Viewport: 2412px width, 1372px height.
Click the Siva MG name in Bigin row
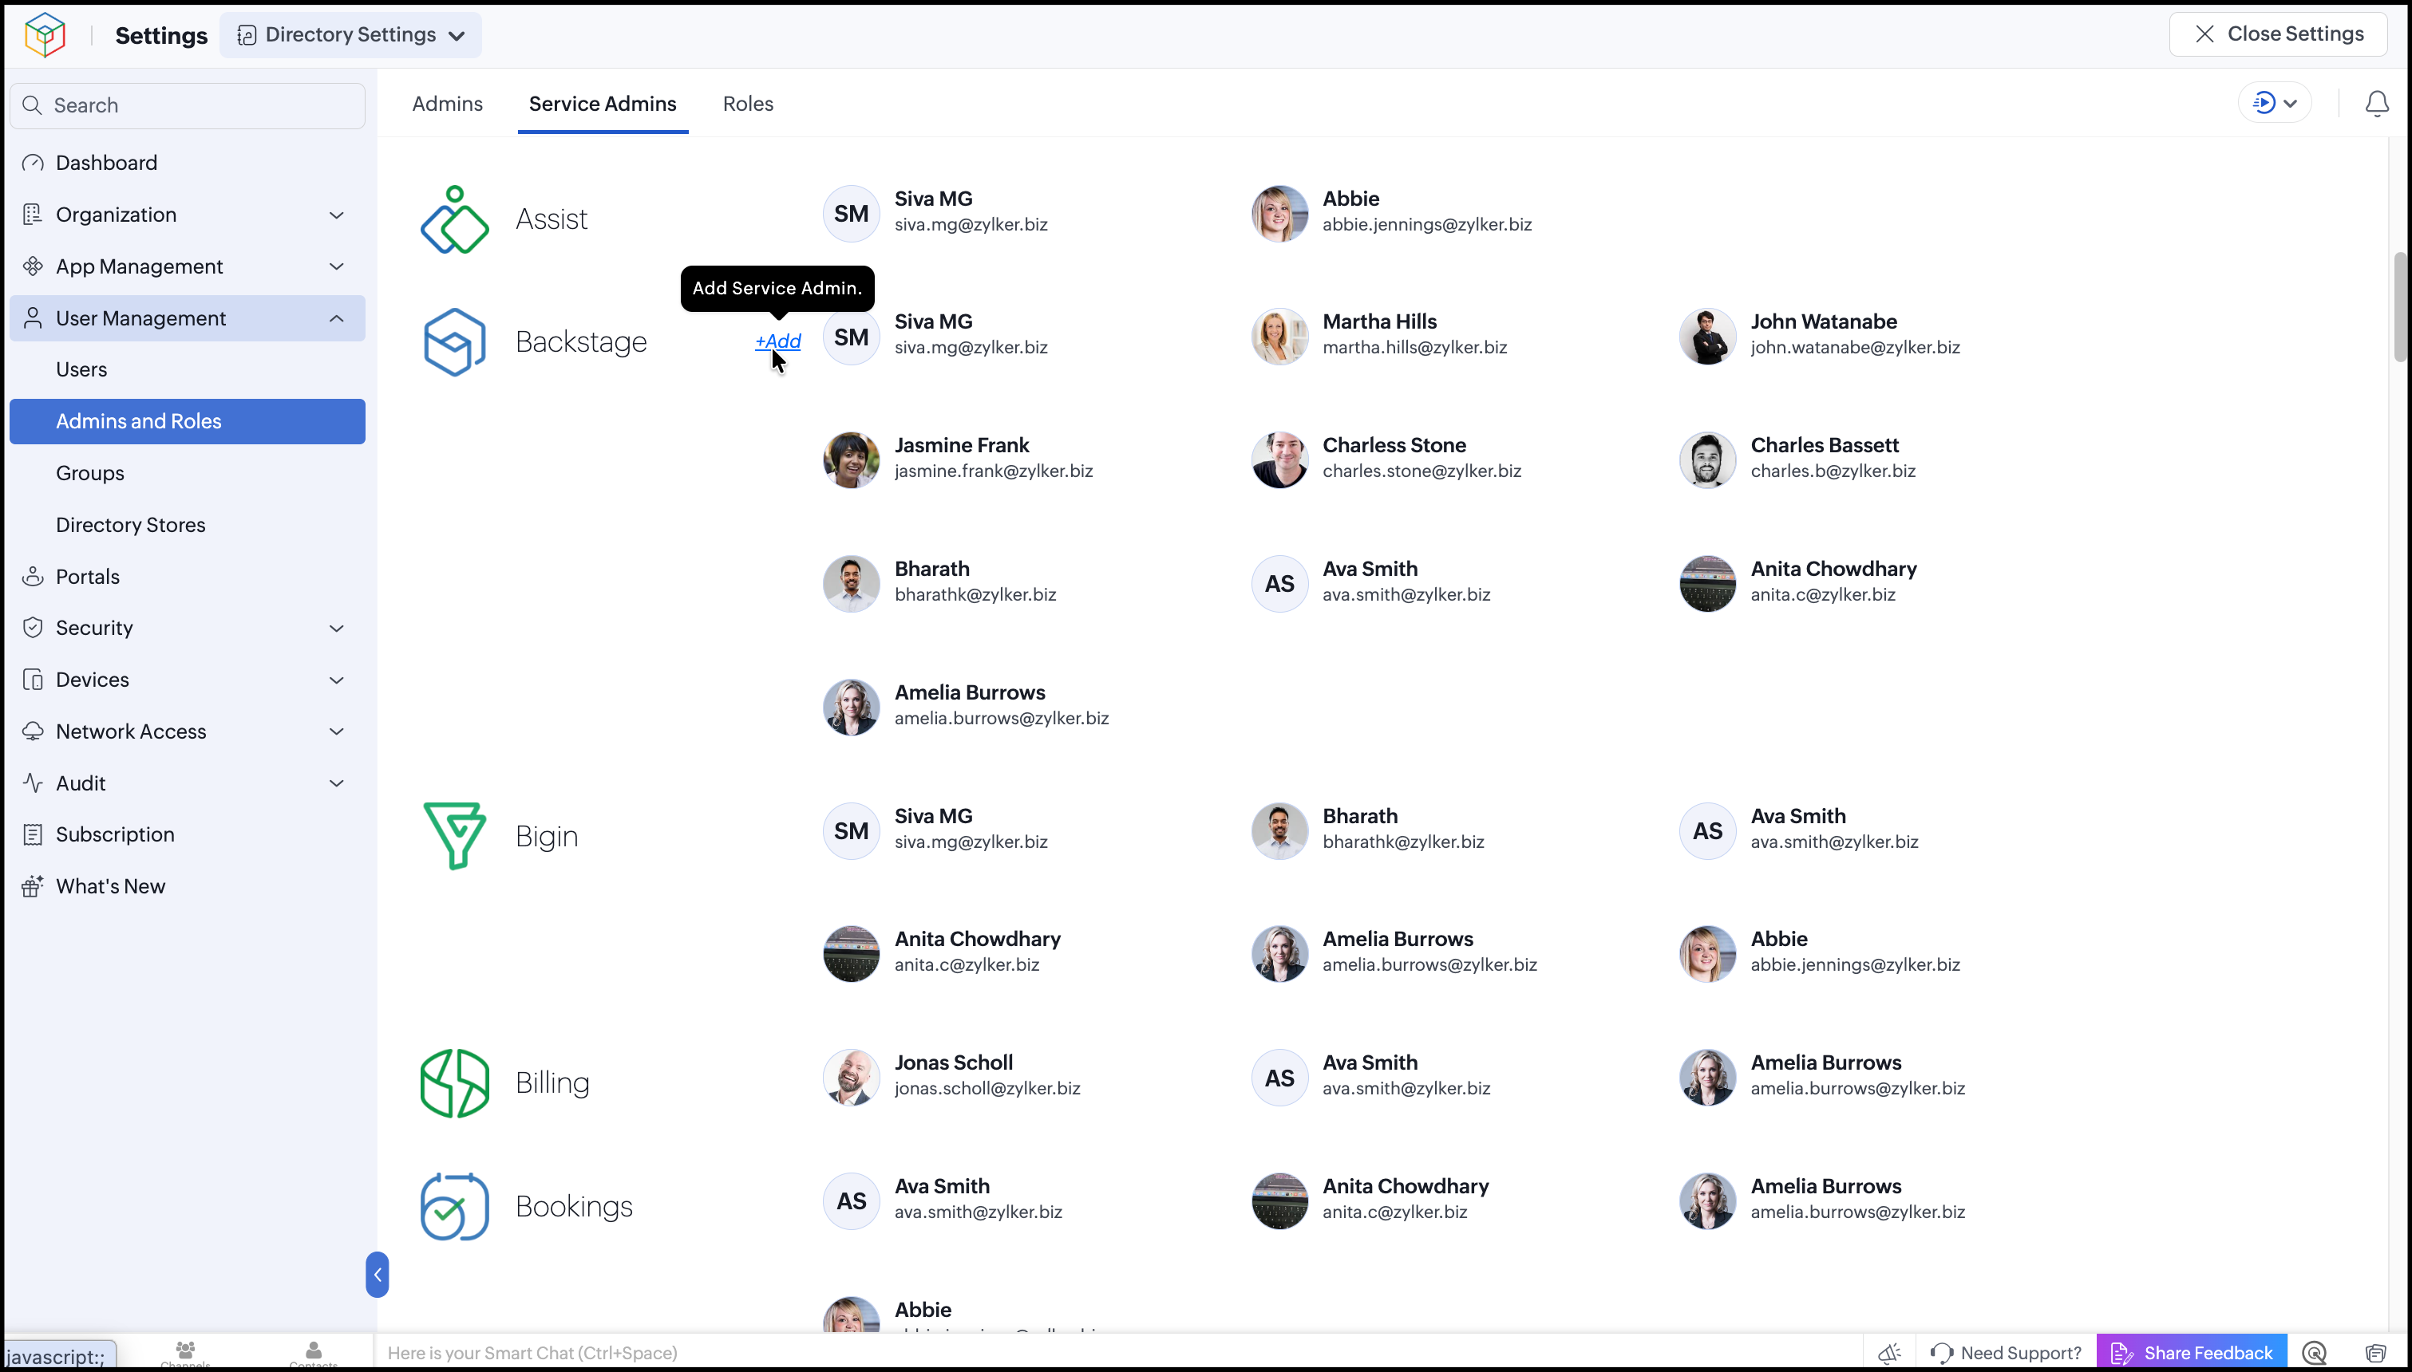[933, 816]
